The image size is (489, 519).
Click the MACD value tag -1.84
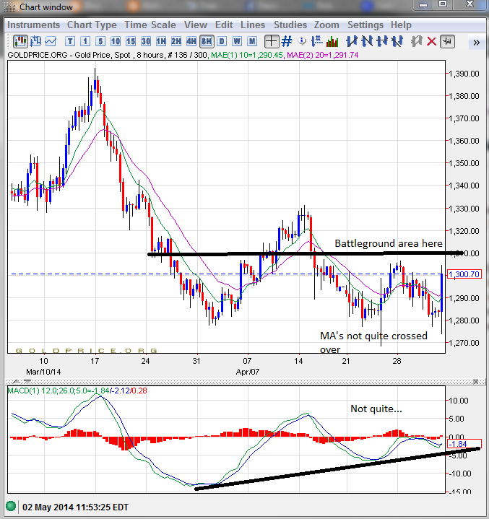tap(464, 444)
